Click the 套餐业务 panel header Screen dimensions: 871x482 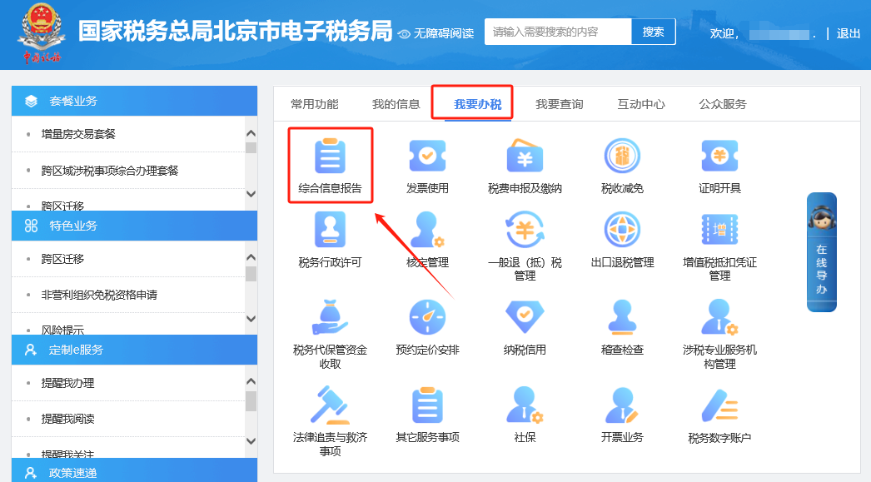click(x=134, y=101)
